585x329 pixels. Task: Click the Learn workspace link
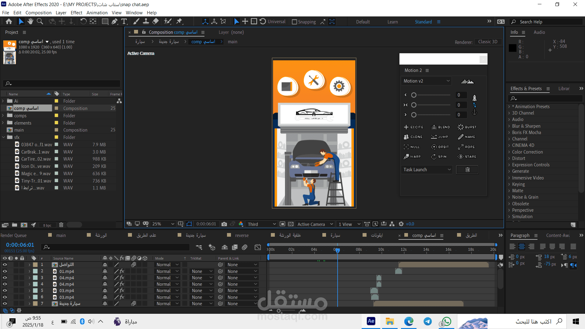pos(392,22)
